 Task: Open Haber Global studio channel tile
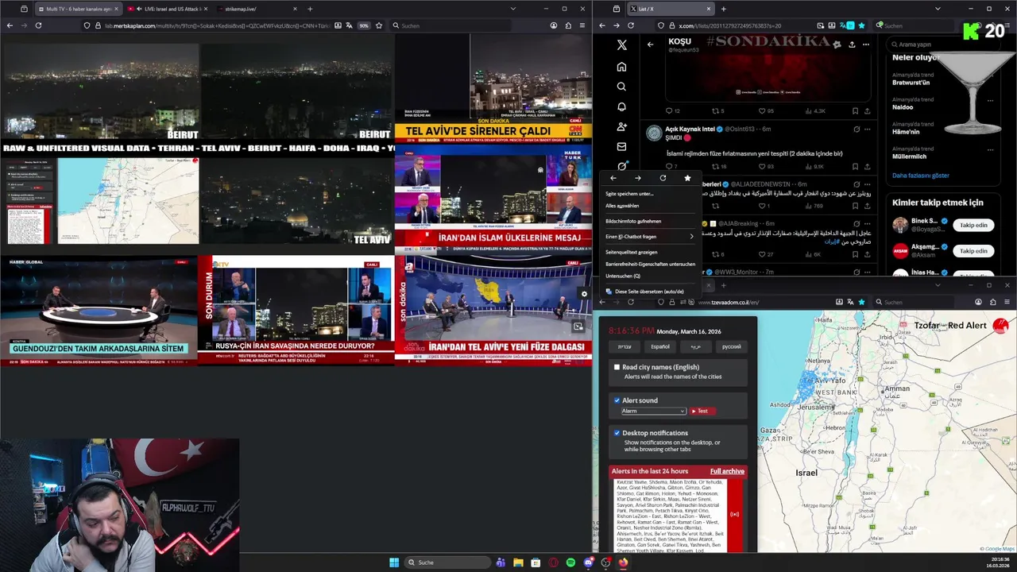pyautogui.click(x=99, y=309)
